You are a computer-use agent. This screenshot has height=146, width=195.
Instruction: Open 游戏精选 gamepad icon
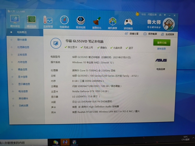[x=128, y=24]
